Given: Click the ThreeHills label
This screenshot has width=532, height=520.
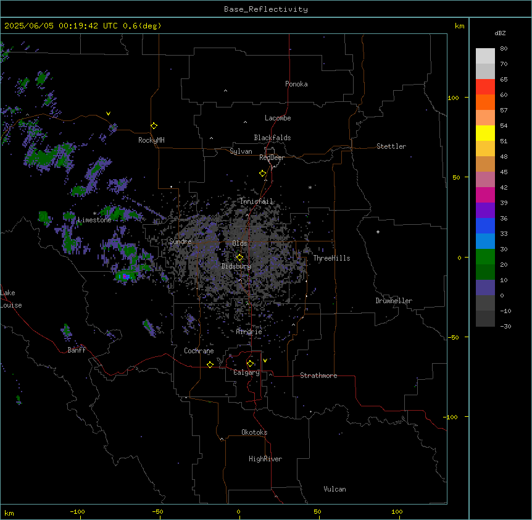Looking at the screenshot, I should tap(331, 258).
